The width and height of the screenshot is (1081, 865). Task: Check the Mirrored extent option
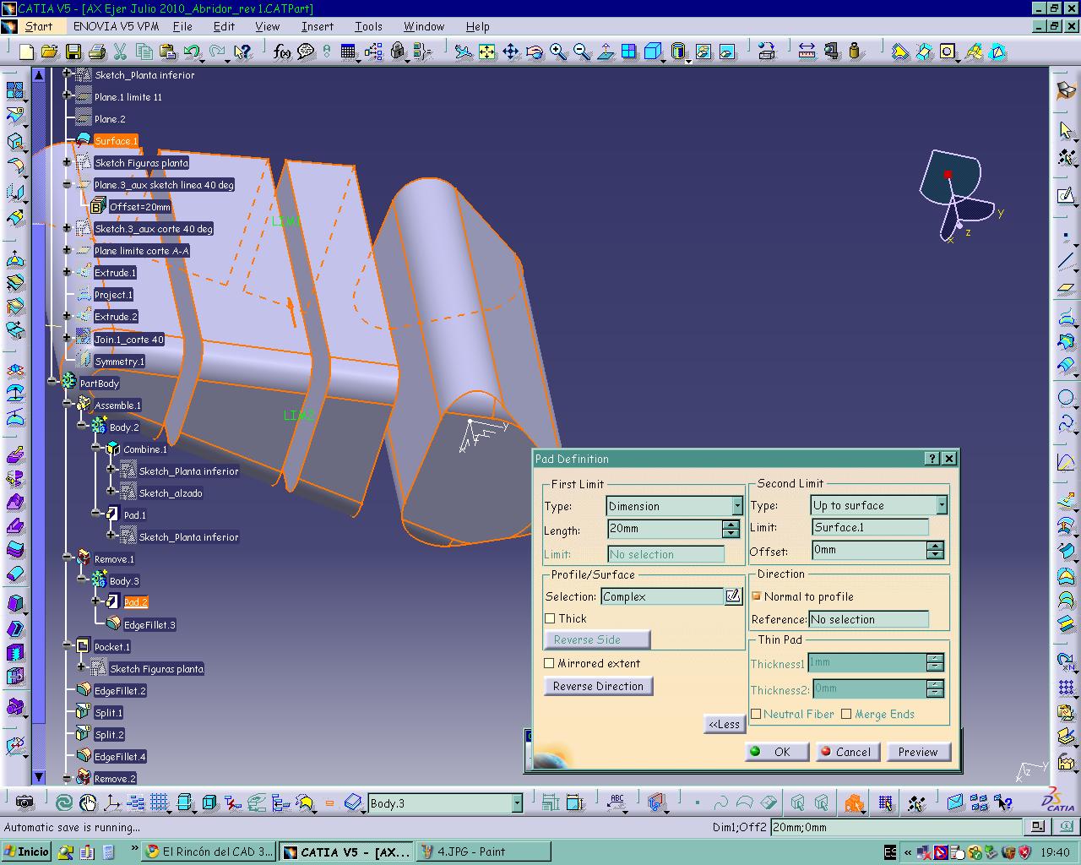click(x=550, y=663)
